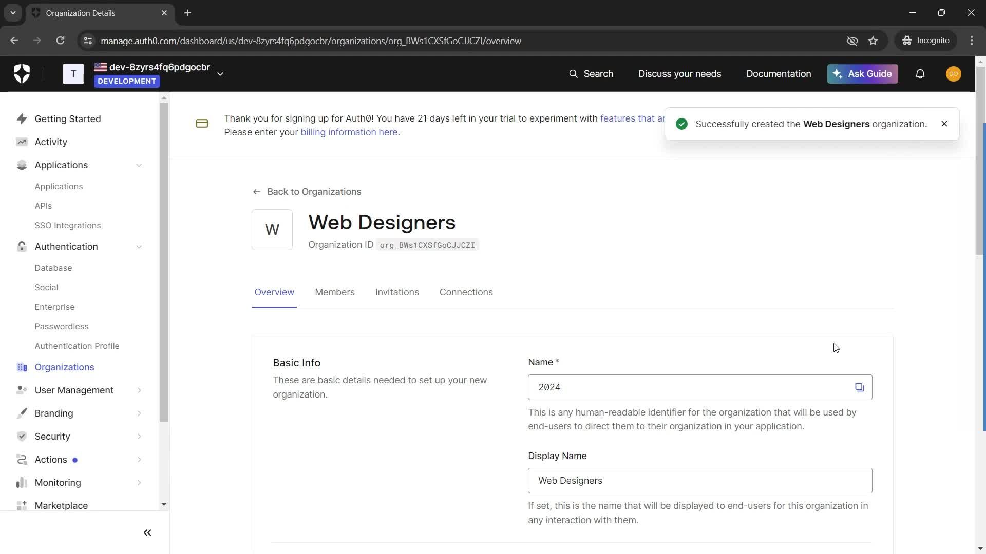This screenshot has height=554, width=986.
Task: Expand the tenant switcher chevron
Action: coord(220,74)
